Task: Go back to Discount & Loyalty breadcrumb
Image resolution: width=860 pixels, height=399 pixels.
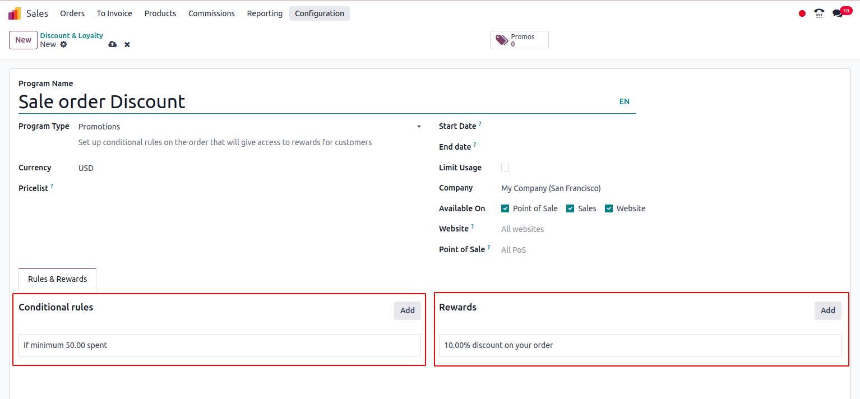Action: pyautogui.click(x=71, y=35)
